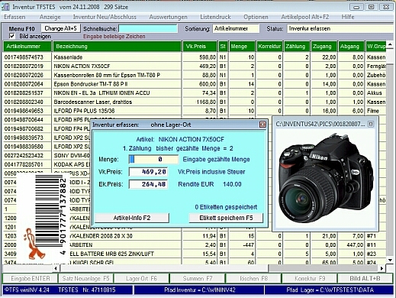Focus the Schnellsuche search field
The height and width of the screenshot is (298, 396).
click(148, 28)
